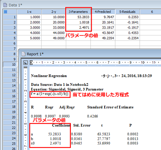Image resolution: width=161 pixels, height=150 pixels.
Task: Click residual value 0.2353
Action: 127,17
